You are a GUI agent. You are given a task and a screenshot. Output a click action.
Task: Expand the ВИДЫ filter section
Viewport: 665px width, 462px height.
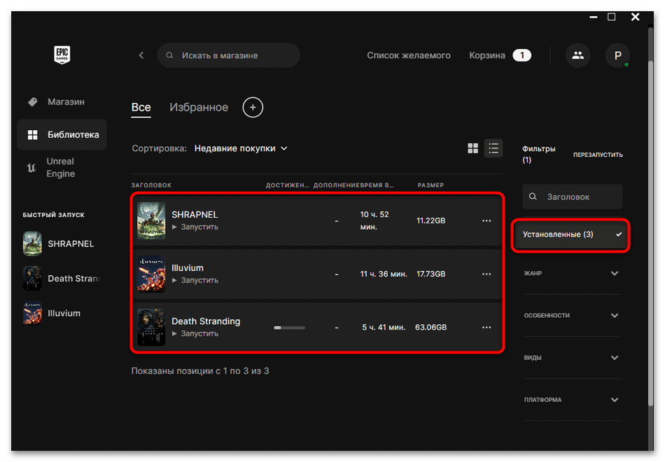[573, 358]
